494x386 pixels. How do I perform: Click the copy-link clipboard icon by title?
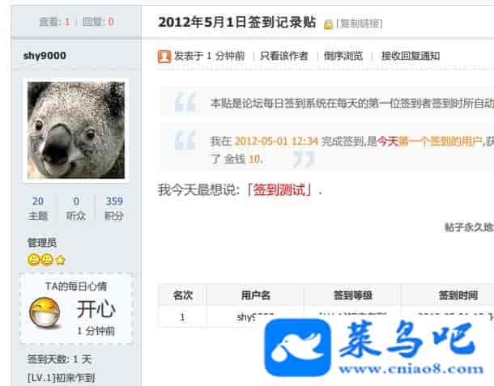tap(328, 24)
